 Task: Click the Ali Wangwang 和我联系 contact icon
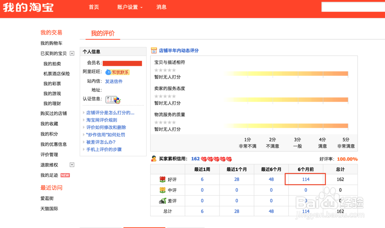tap(109, 72)
